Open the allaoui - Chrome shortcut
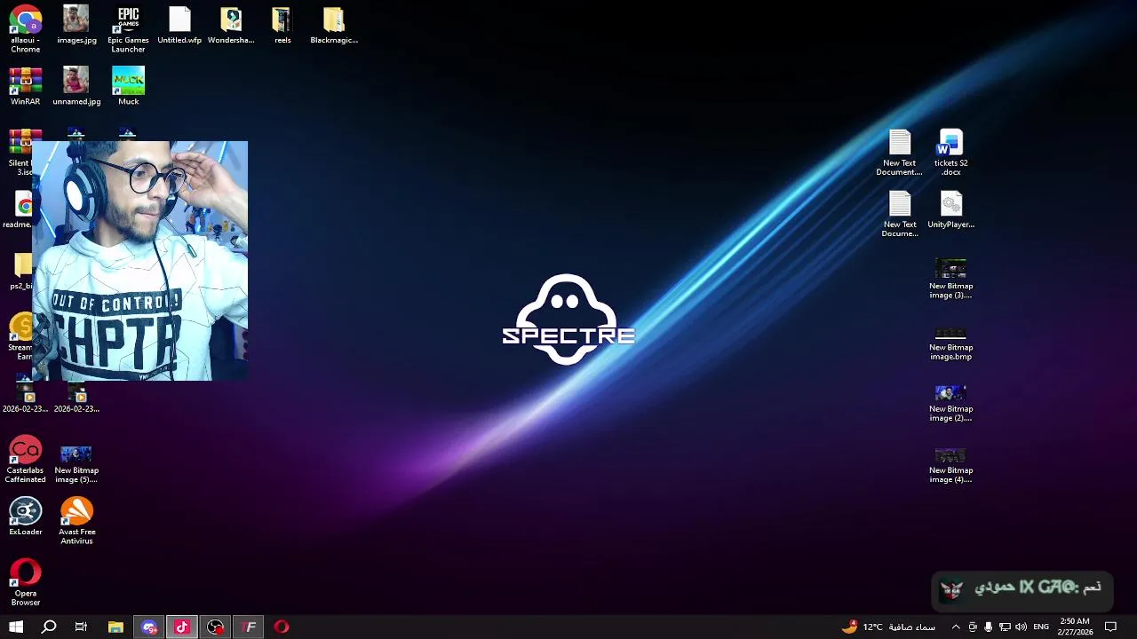This screenshot has width=1137, height=639. pyautogui.click(x=25, y=29)
